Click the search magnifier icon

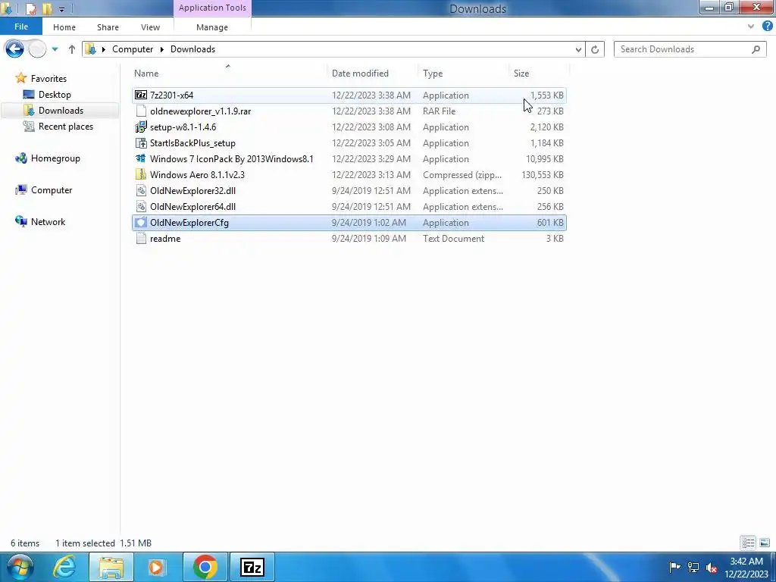(756, 49)
